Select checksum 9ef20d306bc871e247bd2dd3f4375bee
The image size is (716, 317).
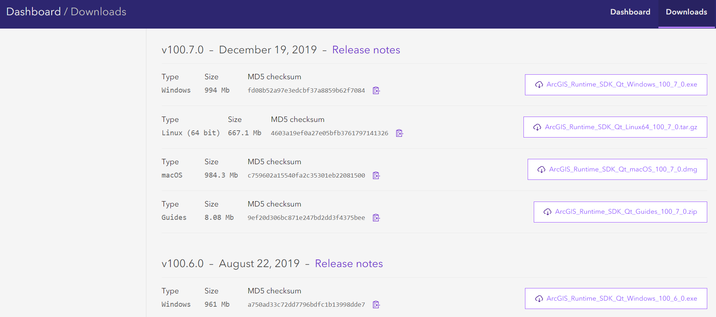point(306,218)
